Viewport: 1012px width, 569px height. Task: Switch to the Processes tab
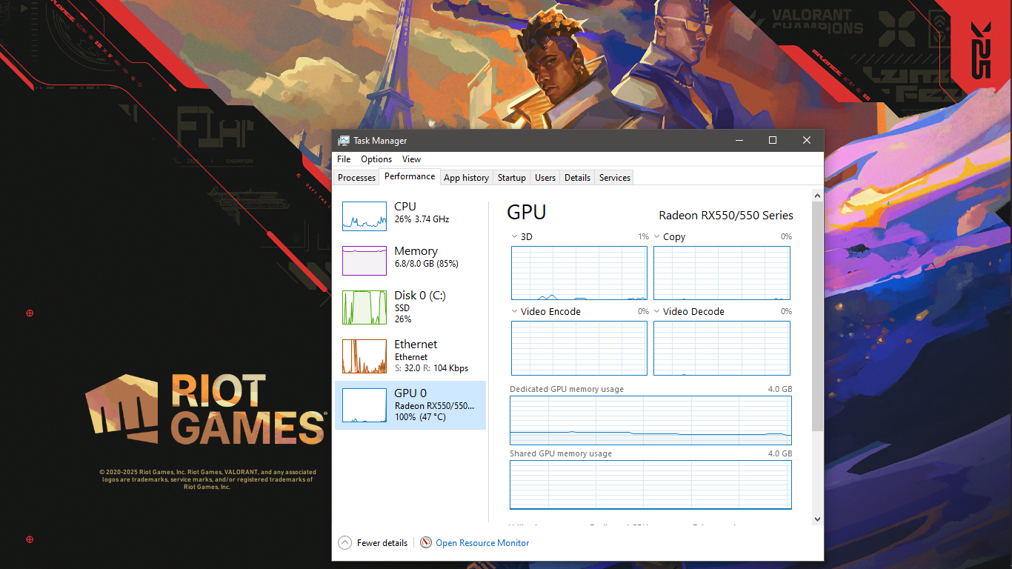coord(356,178)
